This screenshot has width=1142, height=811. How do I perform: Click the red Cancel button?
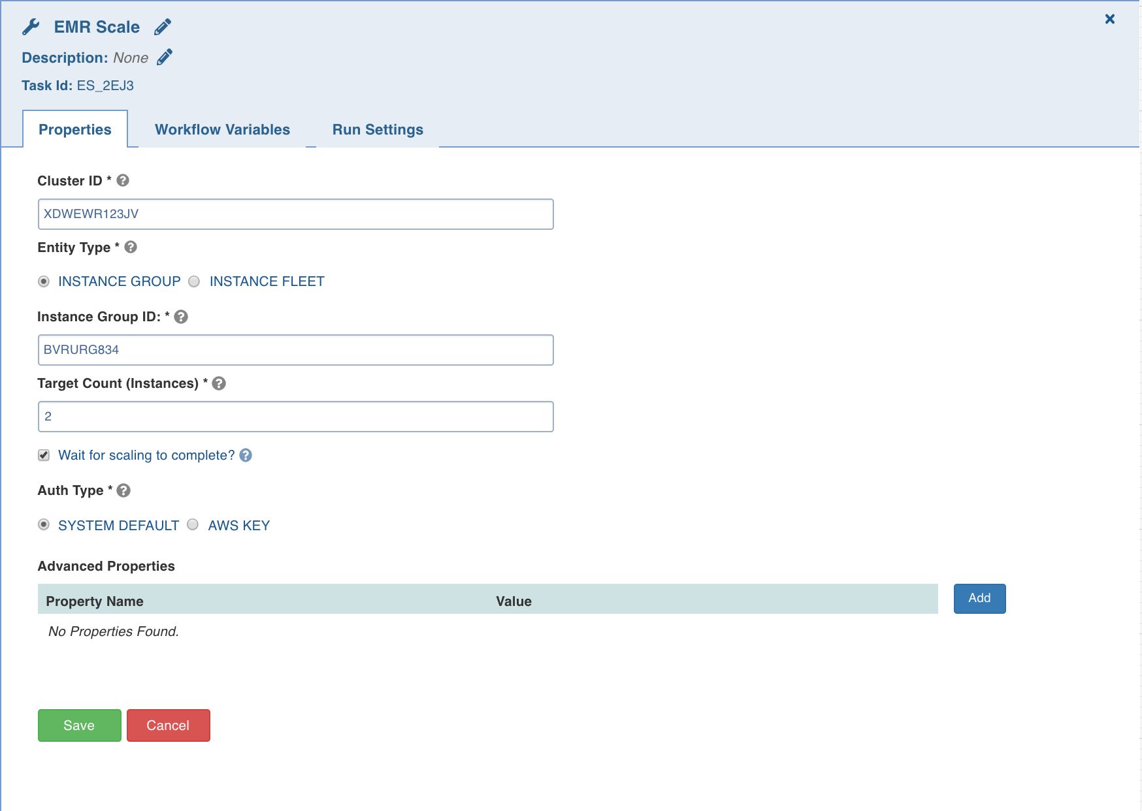[x=168, y=725]
